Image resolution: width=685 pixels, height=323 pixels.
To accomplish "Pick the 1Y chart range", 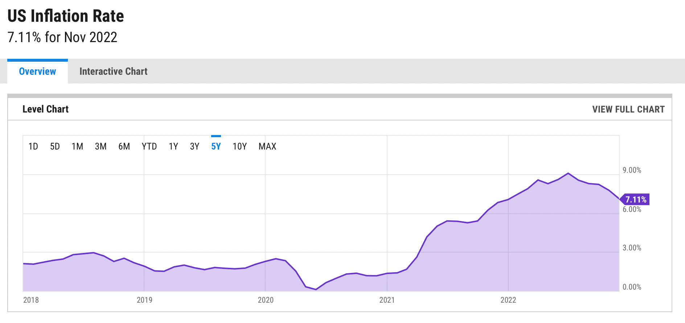I will (x=173, y=146).
